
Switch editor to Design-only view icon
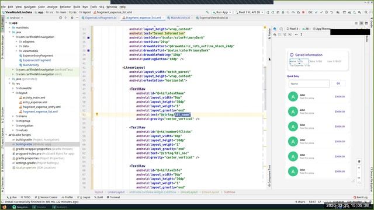(x=366, y=23)
